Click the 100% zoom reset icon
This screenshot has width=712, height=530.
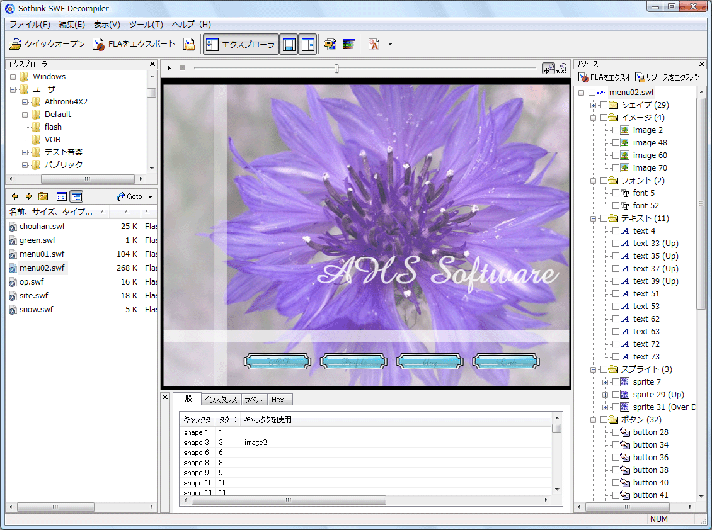coord(561,68)
